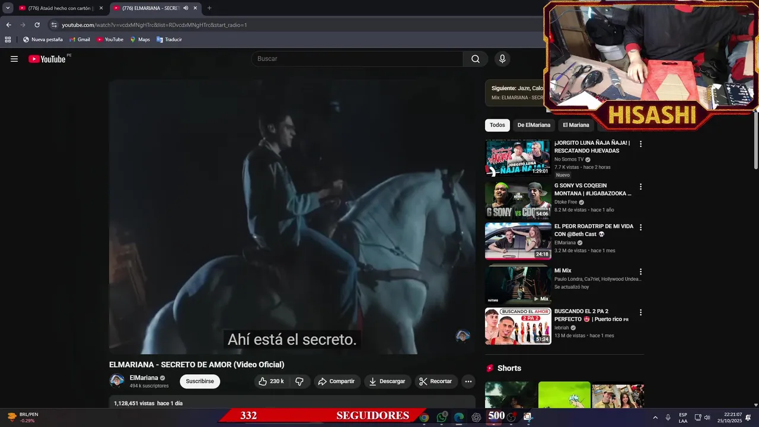Open ElMariana channel avatar
Viewport: 759px width, 427px height.
117,381
